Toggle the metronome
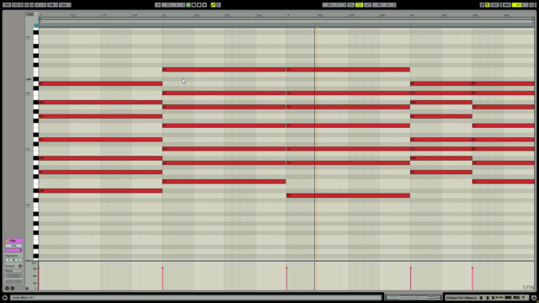 (x=52, y=5)
